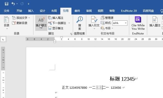Image resolution: width=163 pixels, height=98 pixels.
Task: Open the 文件 tab
Action: click(7, 11)
